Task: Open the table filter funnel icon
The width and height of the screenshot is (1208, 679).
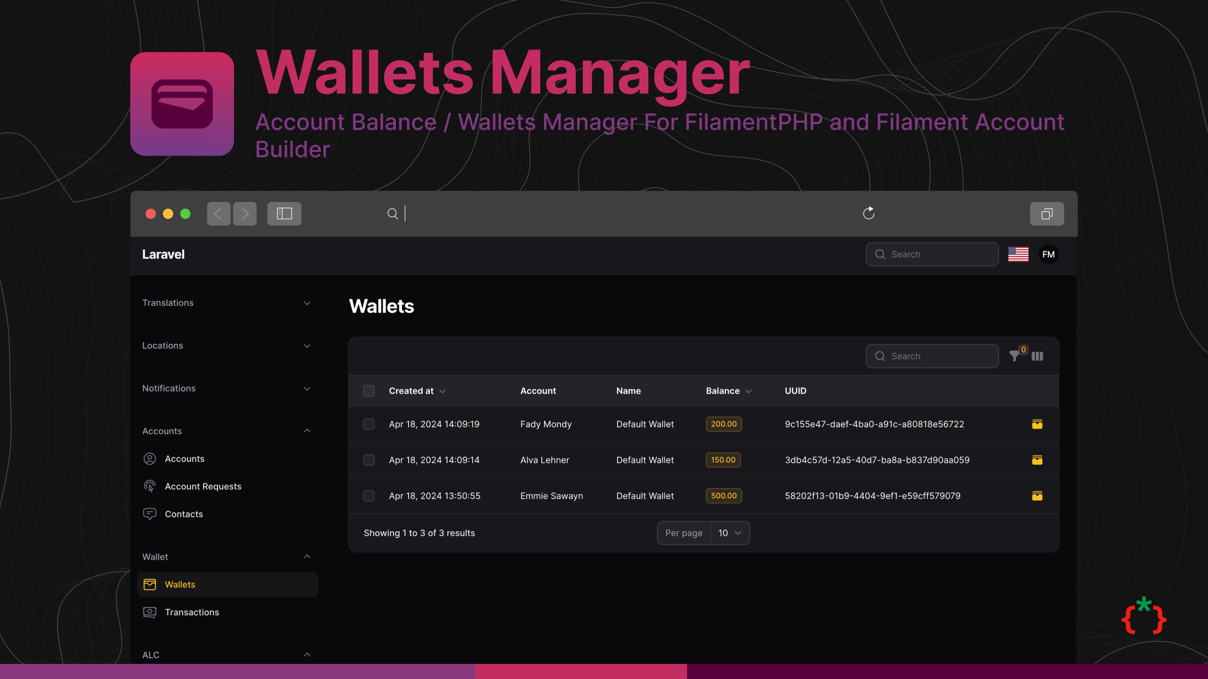Action: point(1014,356)
